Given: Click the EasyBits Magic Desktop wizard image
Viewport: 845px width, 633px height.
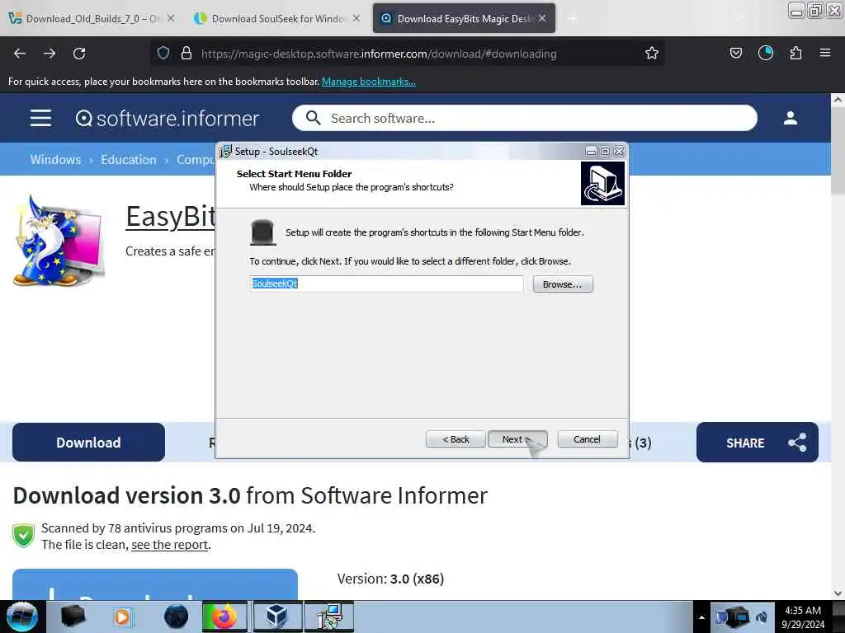Looking at the screenshot, I should click(59, 241).
